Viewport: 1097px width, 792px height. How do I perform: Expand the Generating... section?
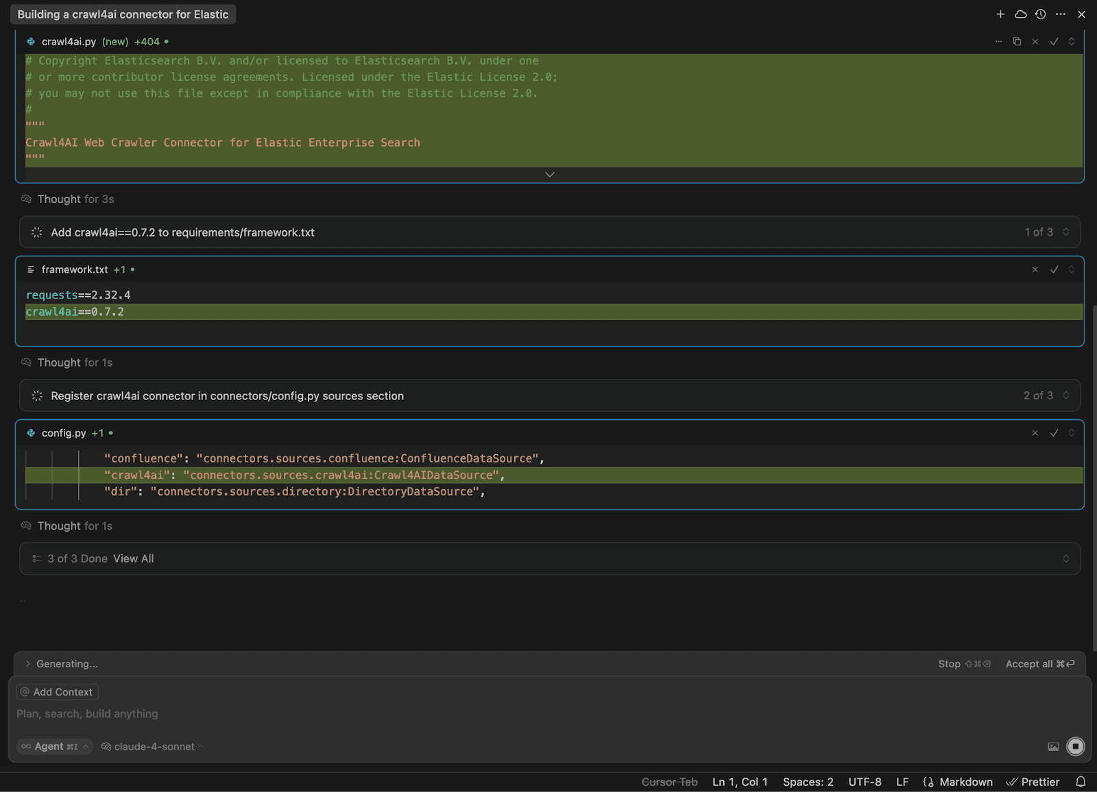28,664
